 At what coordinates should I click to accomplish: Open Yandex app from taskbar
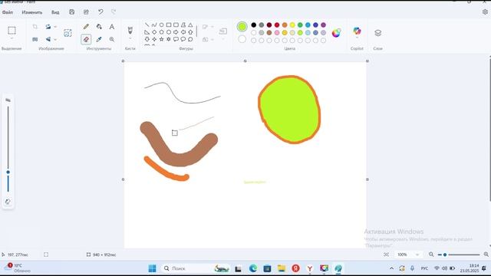[x=295, y=268]
